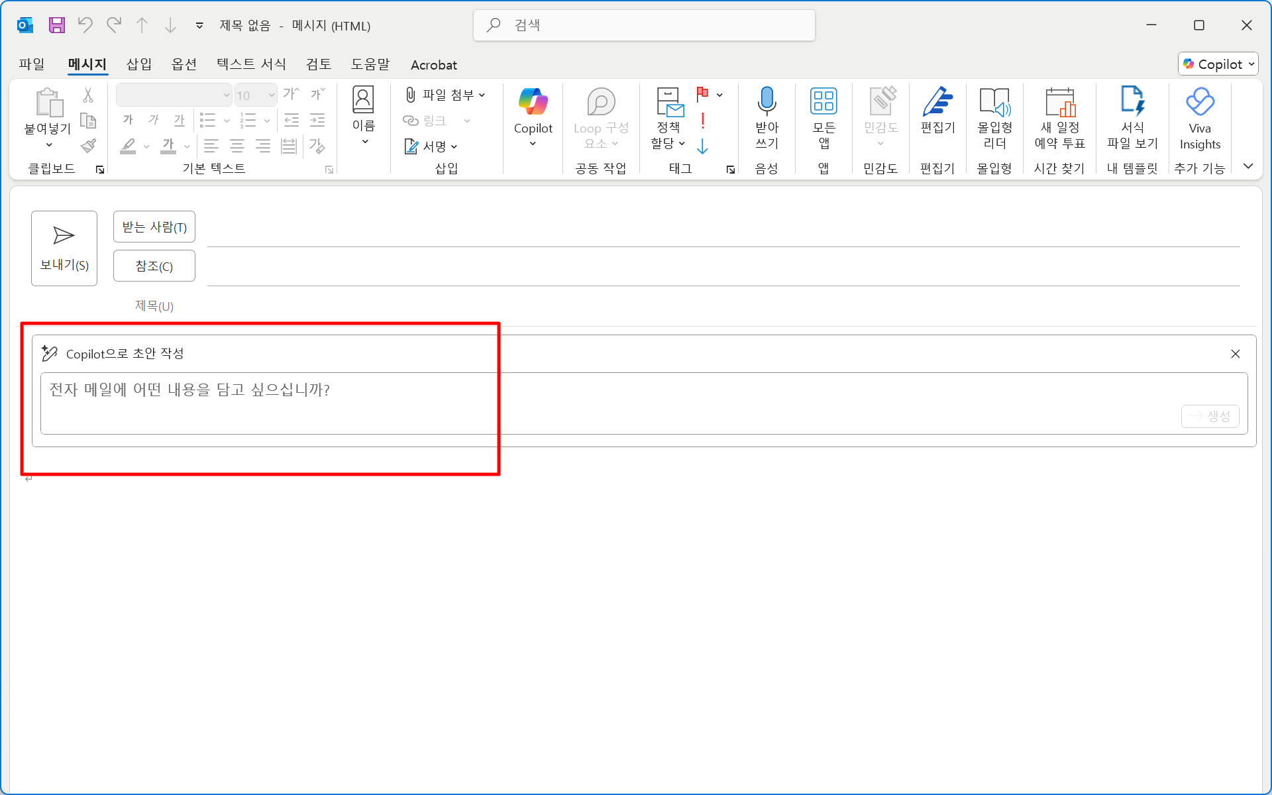Click the Send (보내기) button
The width and height of the screenshot is (1272, 795).
(64, 248)
